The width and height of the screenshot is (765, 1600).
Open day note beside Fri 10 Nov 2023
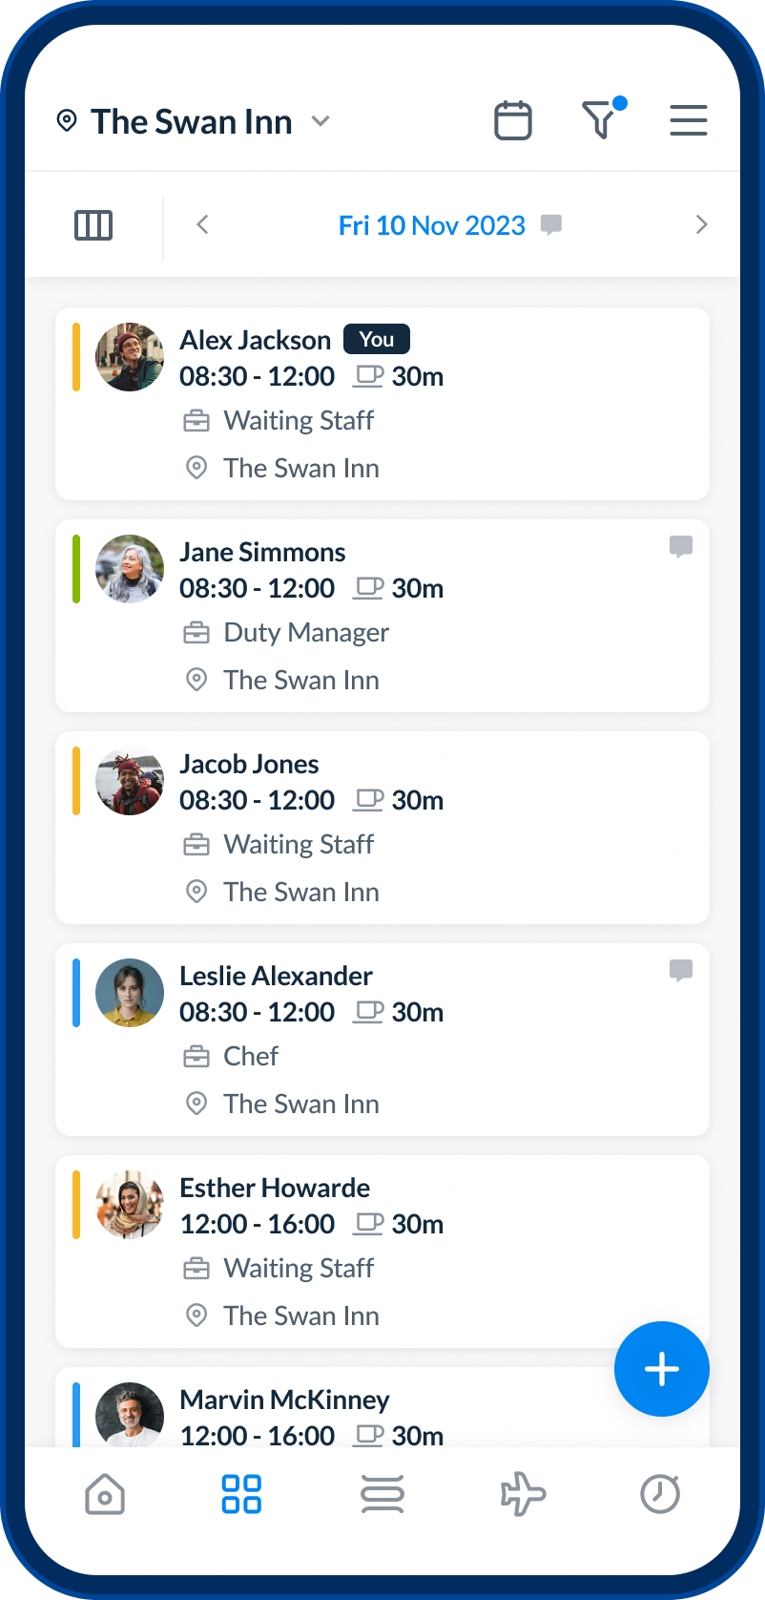click(551, 224)
